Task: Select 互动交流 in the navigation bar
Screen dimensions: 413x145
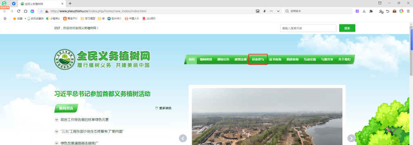Action: 310,59
